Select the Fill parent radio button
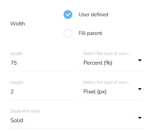This screenshot has width=153, height=131. pyautogui.click(x=68, y=33)
